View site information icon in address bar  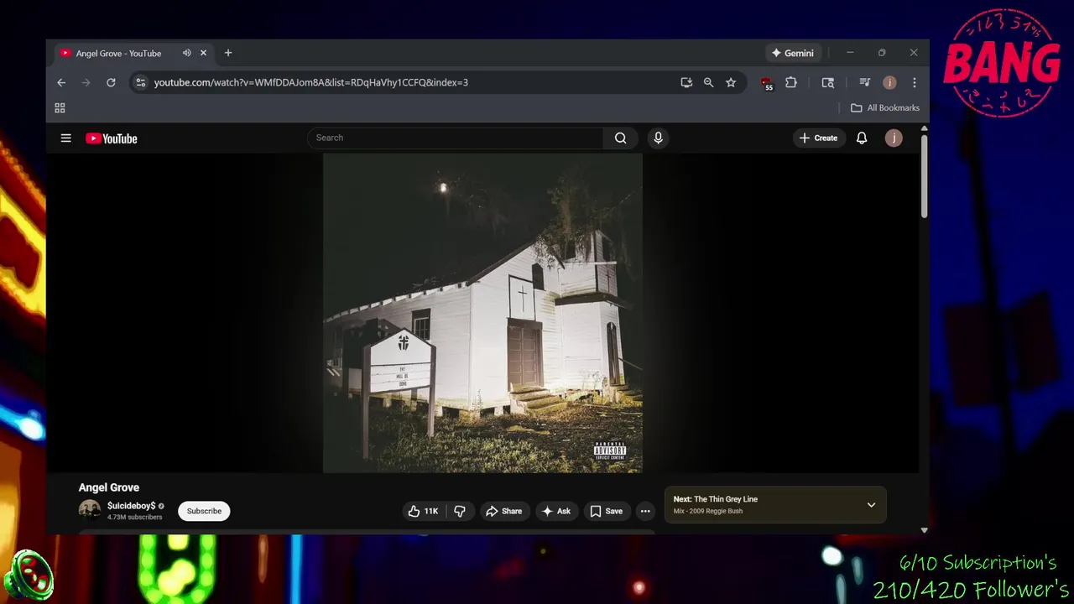[x=140, y=82]
